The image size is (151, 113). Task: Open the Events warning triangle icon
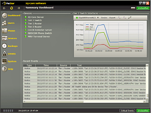pyautogui.click(x=5, y=54)
